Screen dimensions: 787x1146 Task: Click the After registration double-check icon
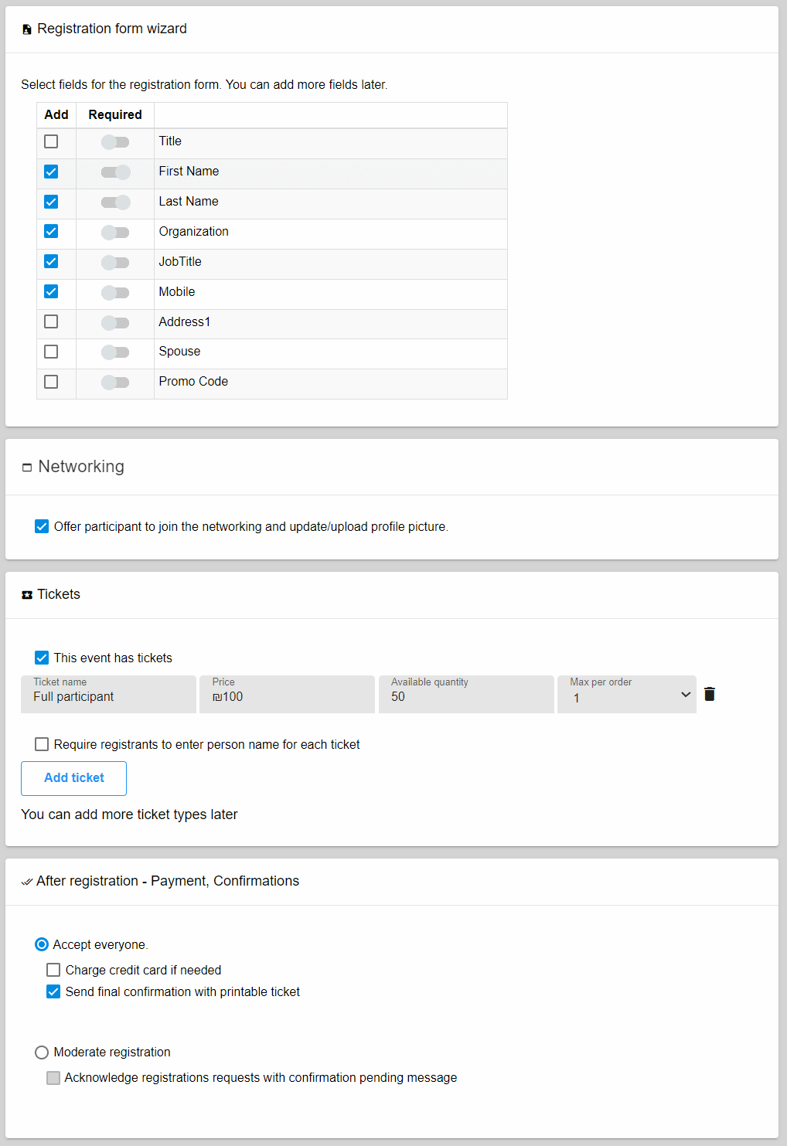pos(27,882)
